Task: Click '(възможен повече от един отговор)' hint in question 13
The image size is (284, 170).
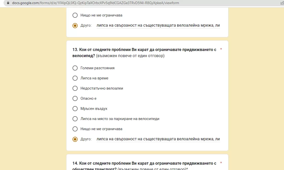Action: coord(130,56)
